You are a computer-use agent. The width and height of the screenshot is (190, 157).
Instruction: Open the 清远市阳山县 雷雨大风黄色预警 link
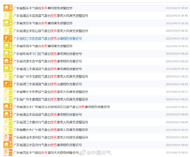coord(51,31)
